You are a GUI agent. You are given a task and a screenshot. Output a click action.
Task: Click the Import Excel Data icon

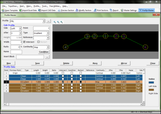[x=21, y=10]
